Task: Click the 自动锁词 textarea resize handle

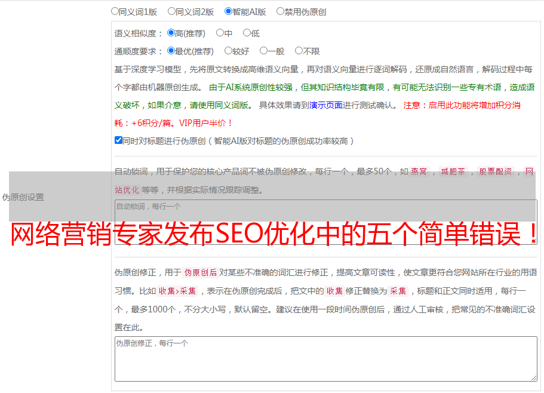Action: 533,241
